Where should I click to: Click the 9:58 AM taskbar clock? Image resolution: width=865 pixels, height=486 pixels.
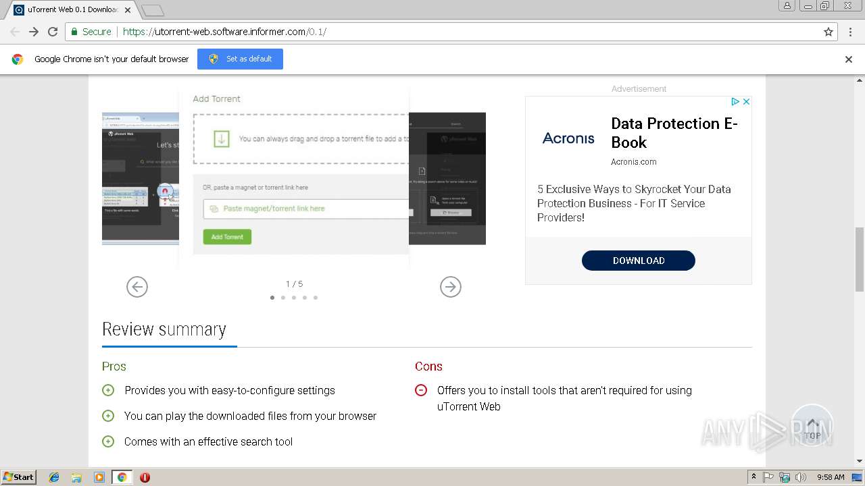tap(831, 477)
